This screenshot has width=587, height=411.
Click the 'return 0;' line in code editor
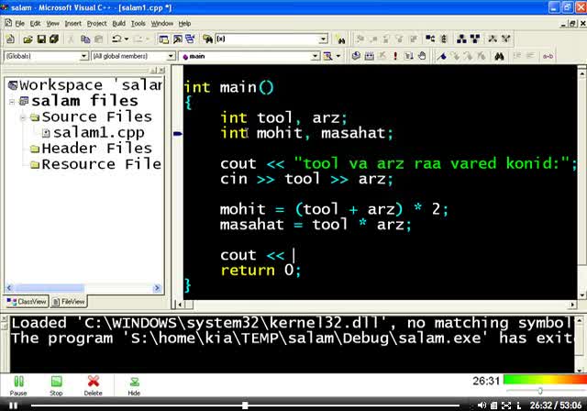260,271
